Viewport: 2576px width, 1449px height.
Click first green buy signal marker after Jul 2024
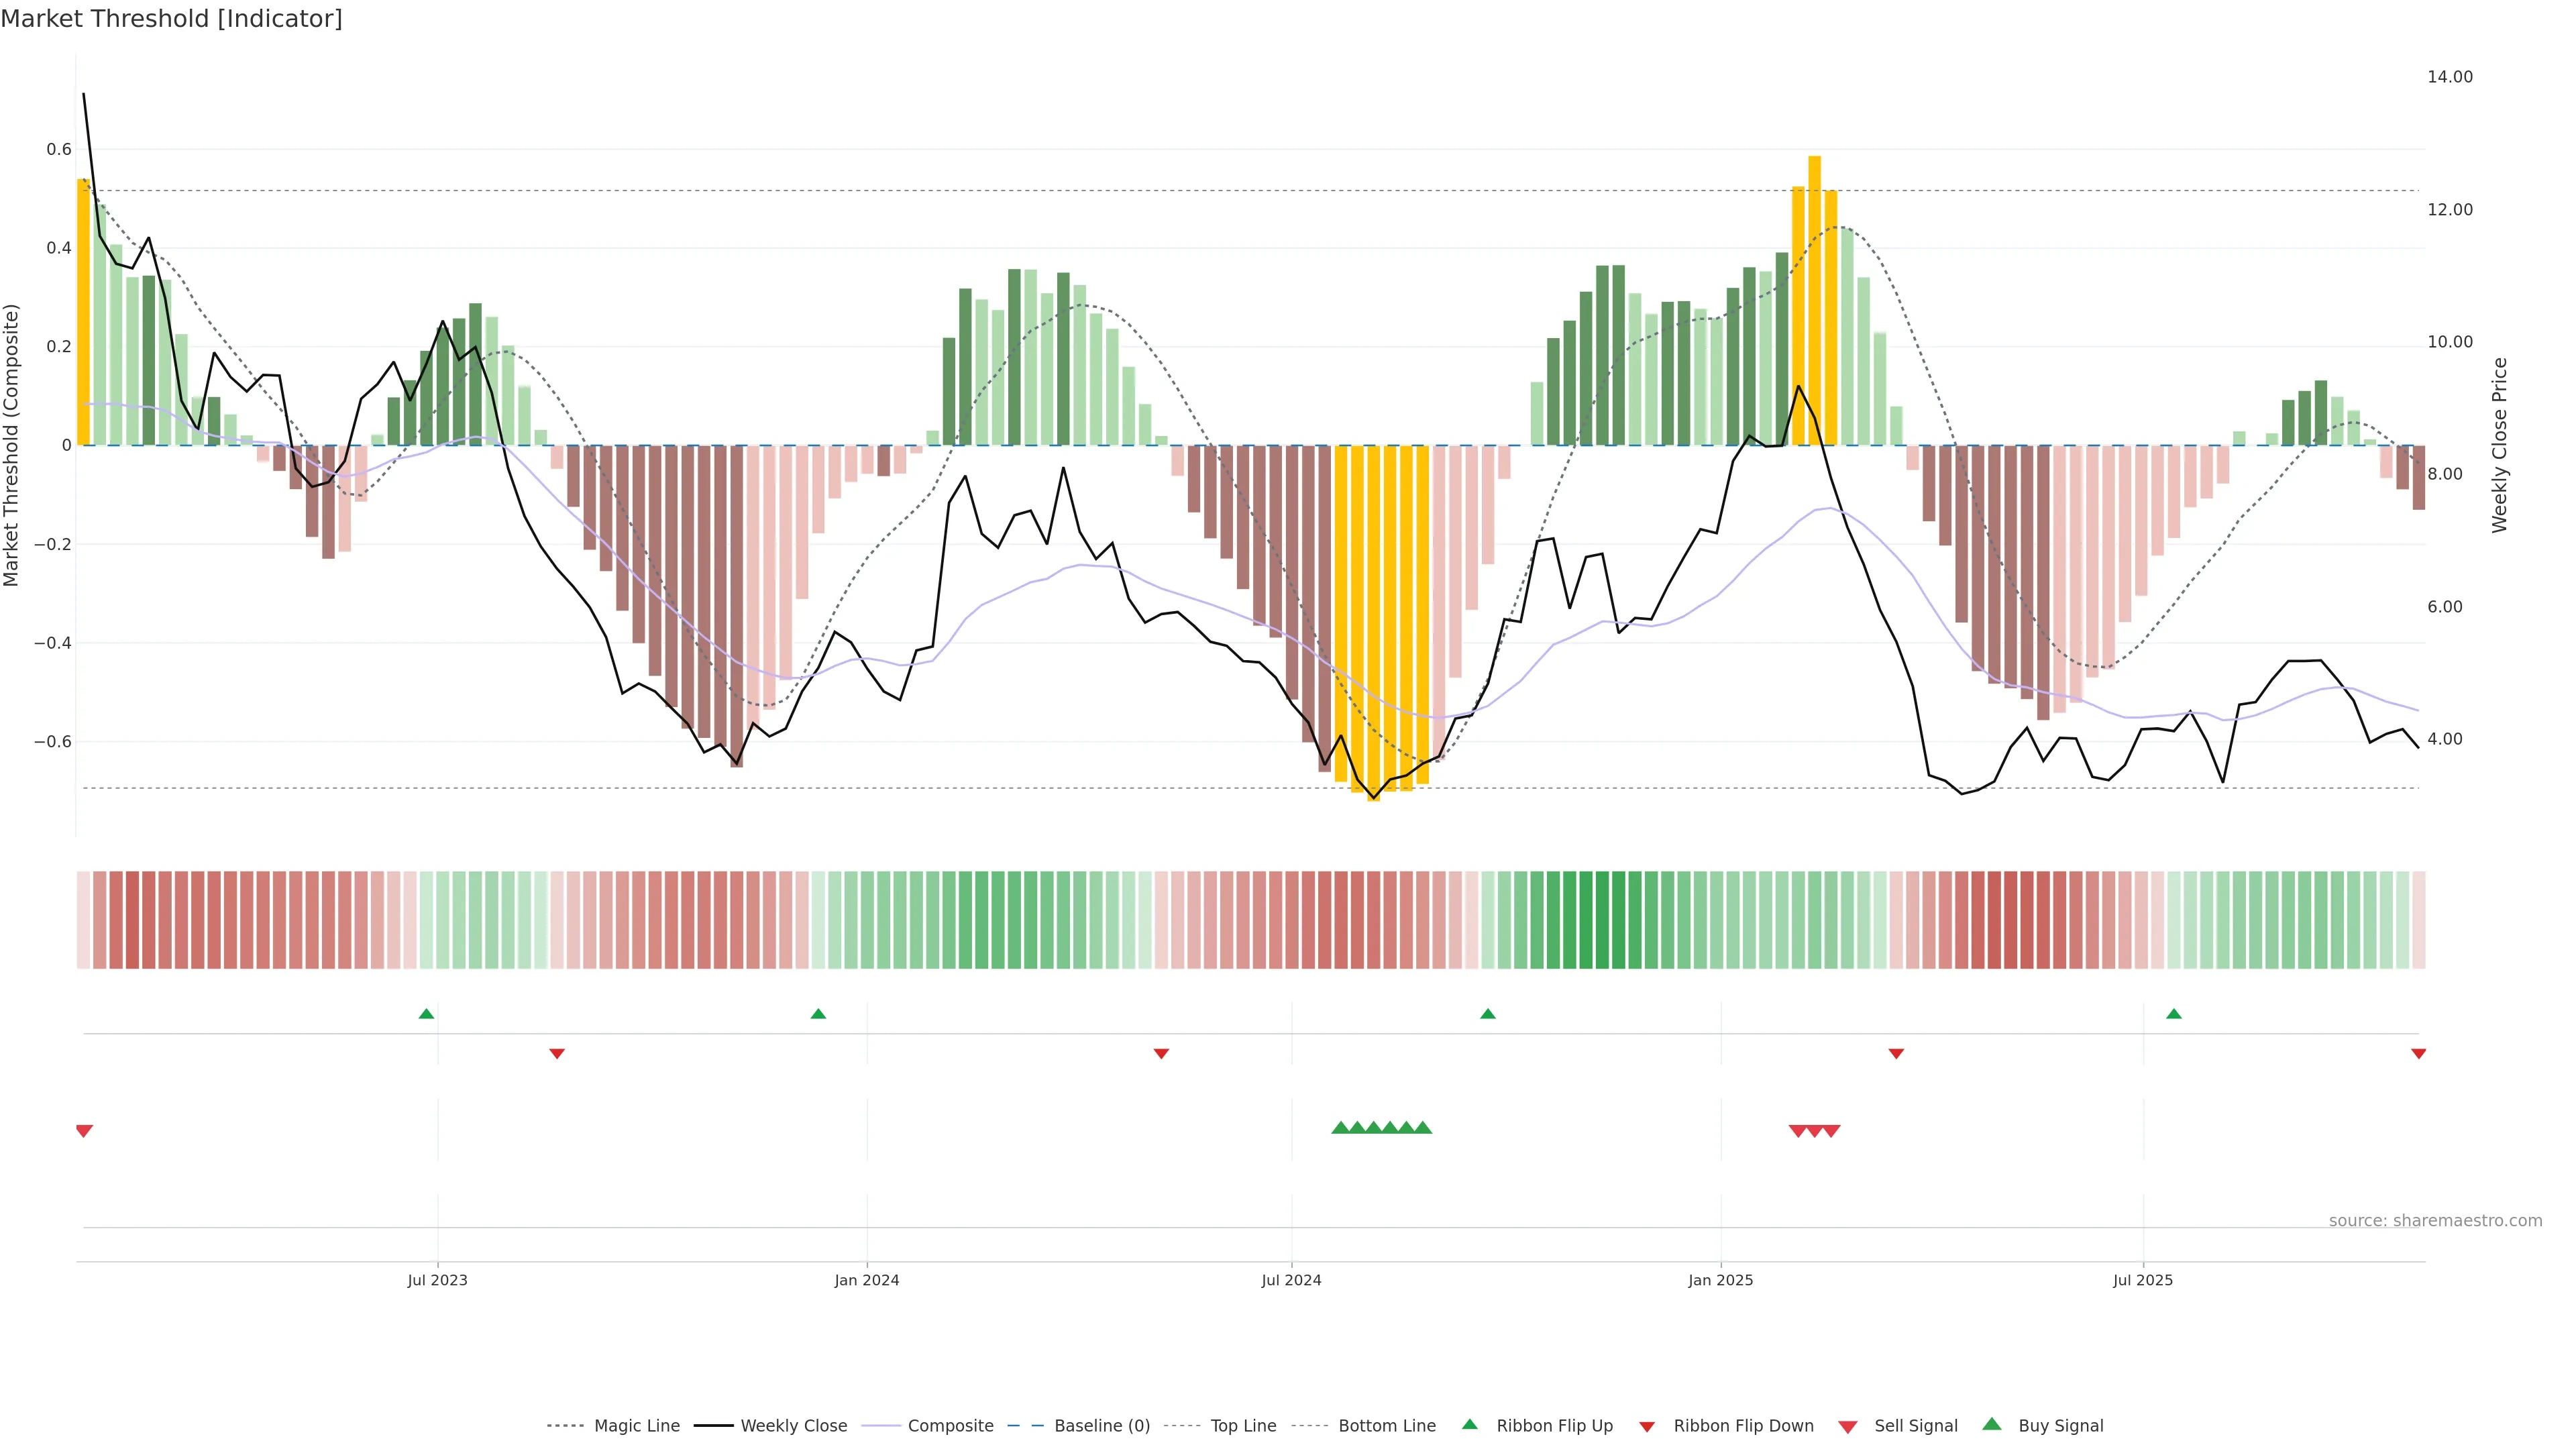point(1340,1128)
